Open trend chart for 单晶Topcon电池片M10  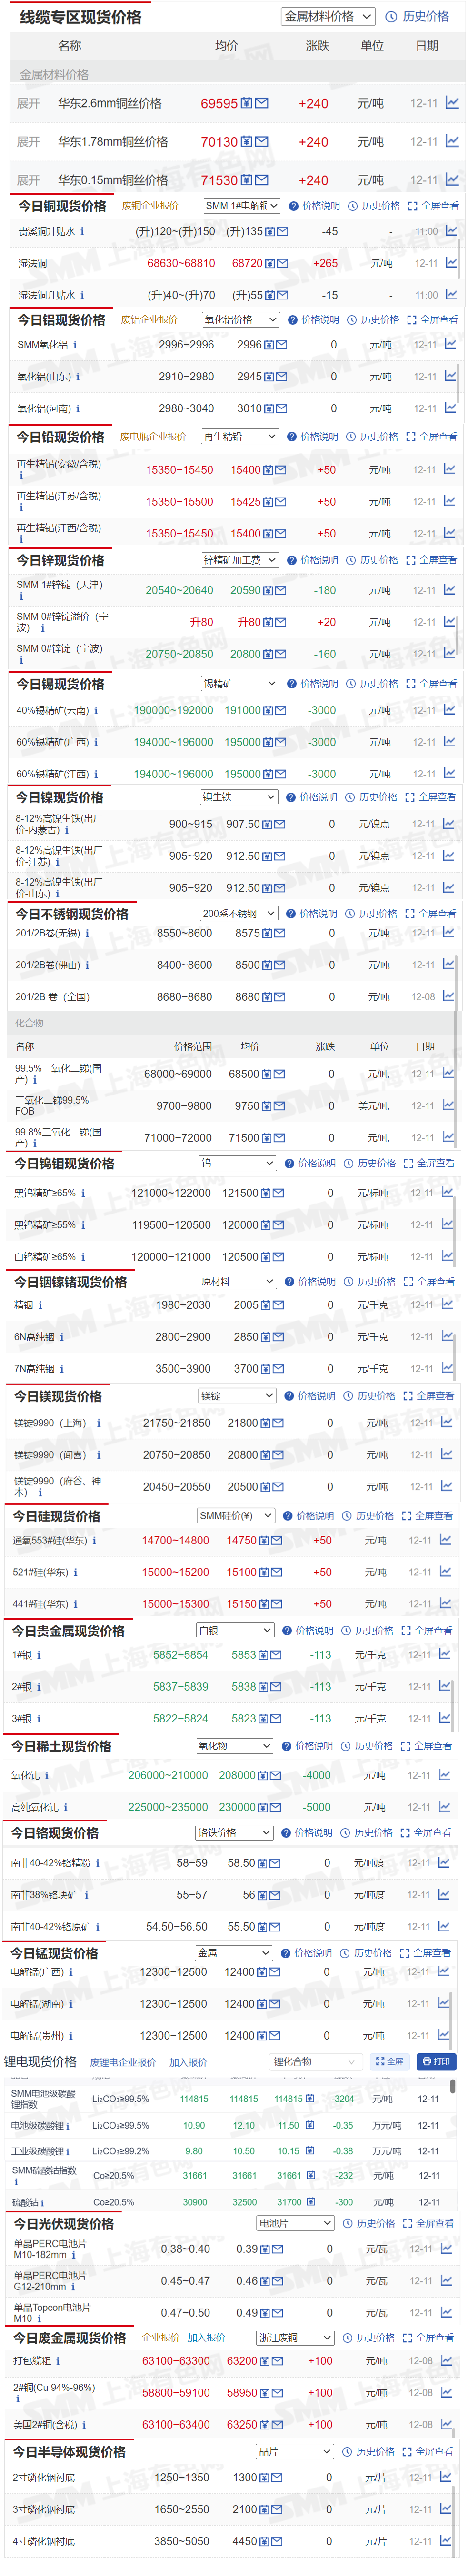(445, 2312)
